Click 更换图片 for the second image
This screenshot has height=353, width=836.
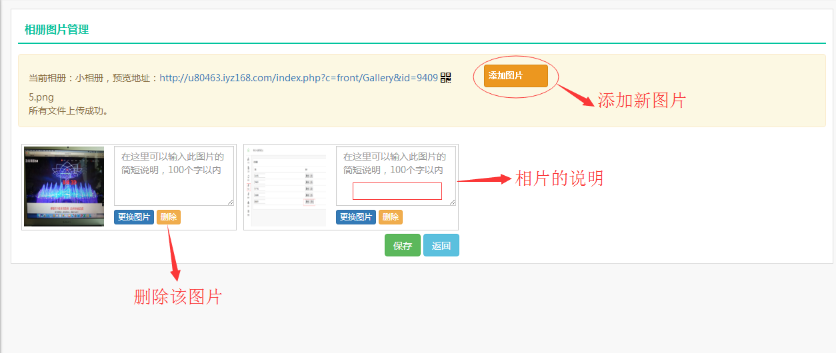[356, 217]
